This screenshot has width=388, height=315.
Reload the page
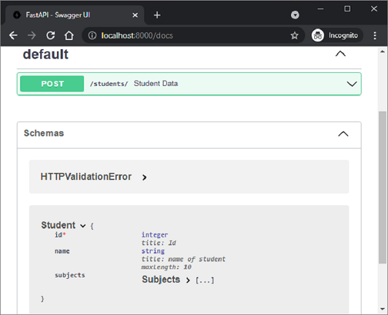click(x=50, y=36)
